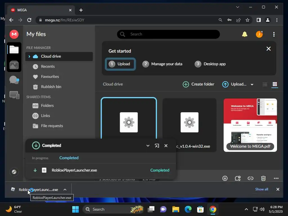Image resolution: width=288 pixels, height=216 pixels.
Task: Open the Devices icon in the left rail
Action: click(14, 95)
